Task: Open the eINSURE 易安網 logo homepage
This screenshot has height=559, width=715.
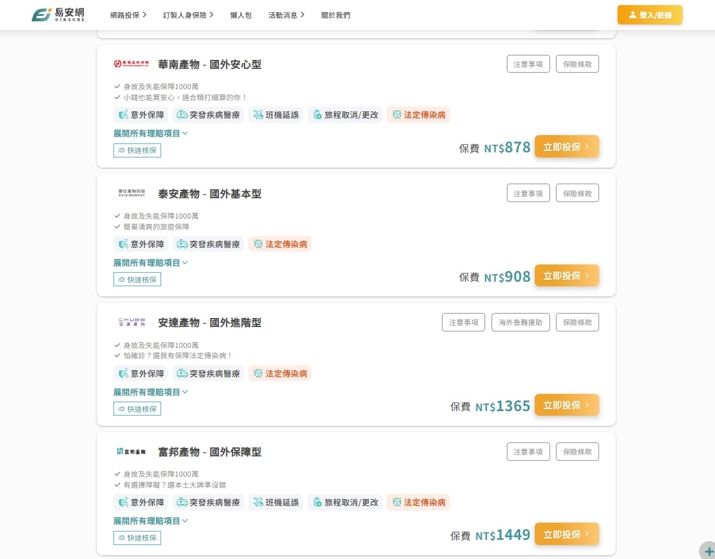Action: coord(58,15)
